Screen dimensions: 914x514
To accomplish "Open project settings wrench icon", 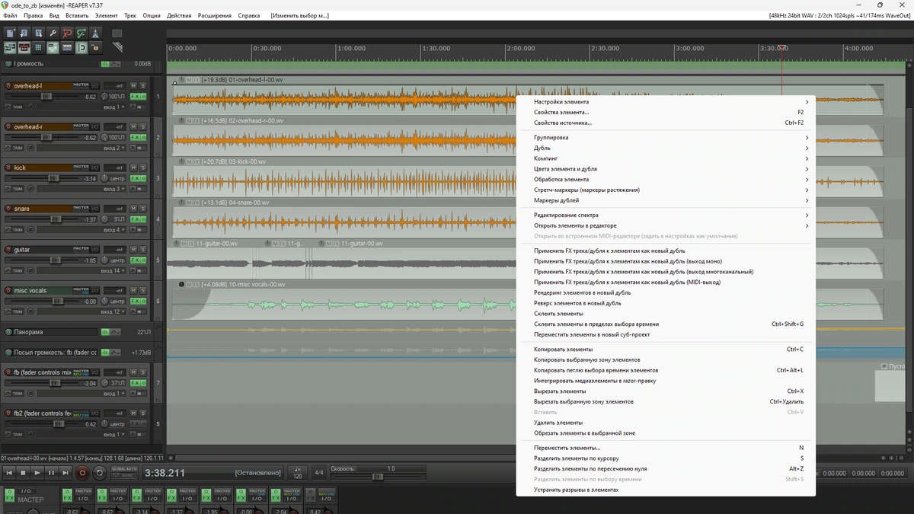I will tap(53, 34).
